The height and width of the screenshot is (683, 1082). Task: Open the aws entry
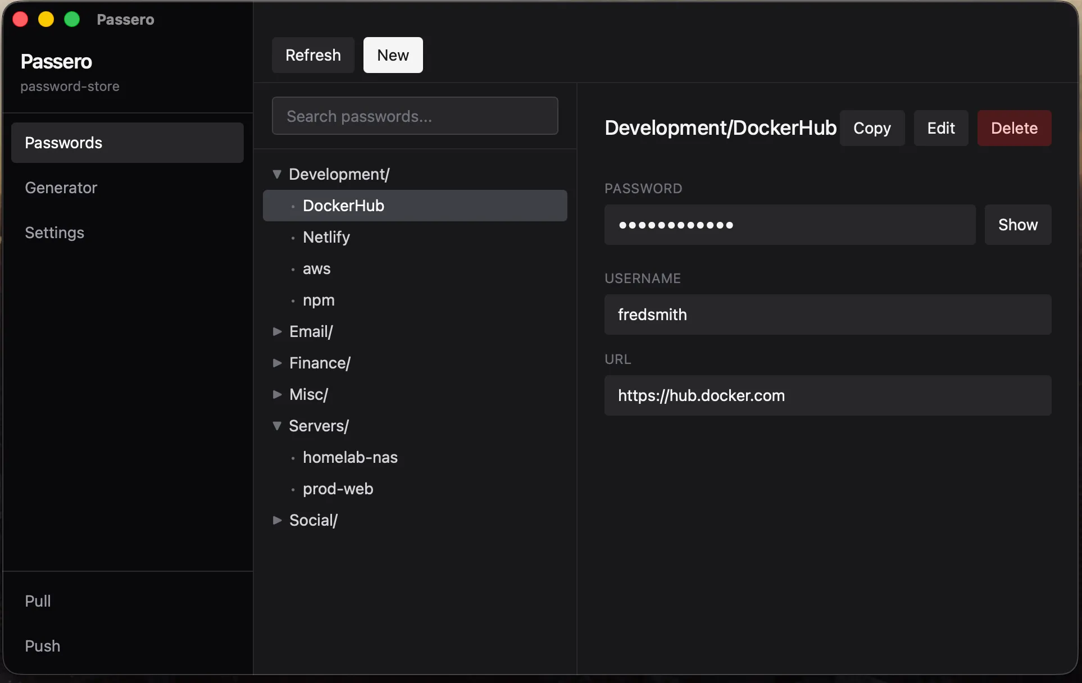(x=316, y=268)
